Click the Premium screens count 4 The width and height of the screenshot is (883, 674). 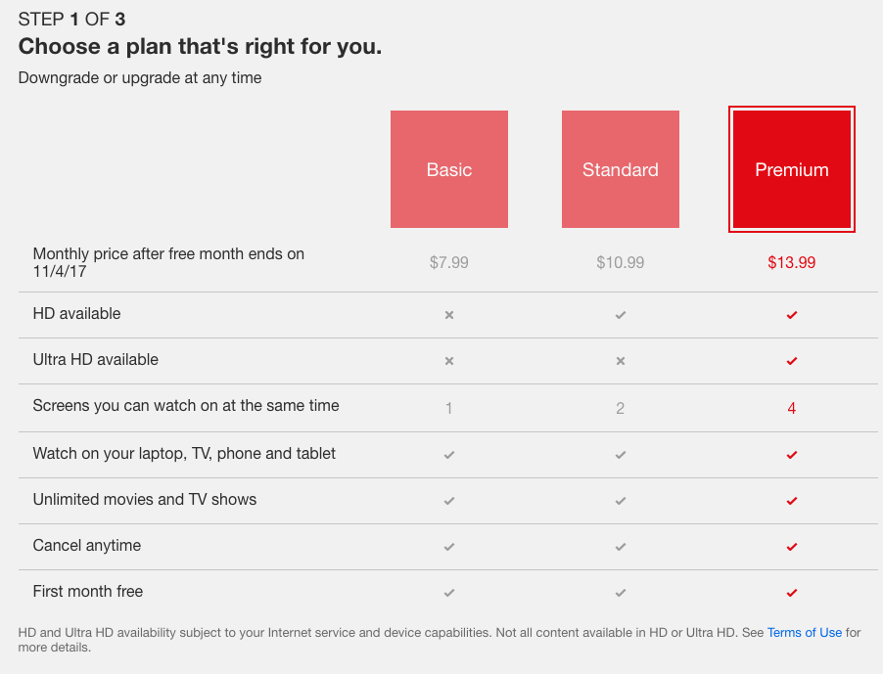[x=791, y=408]
